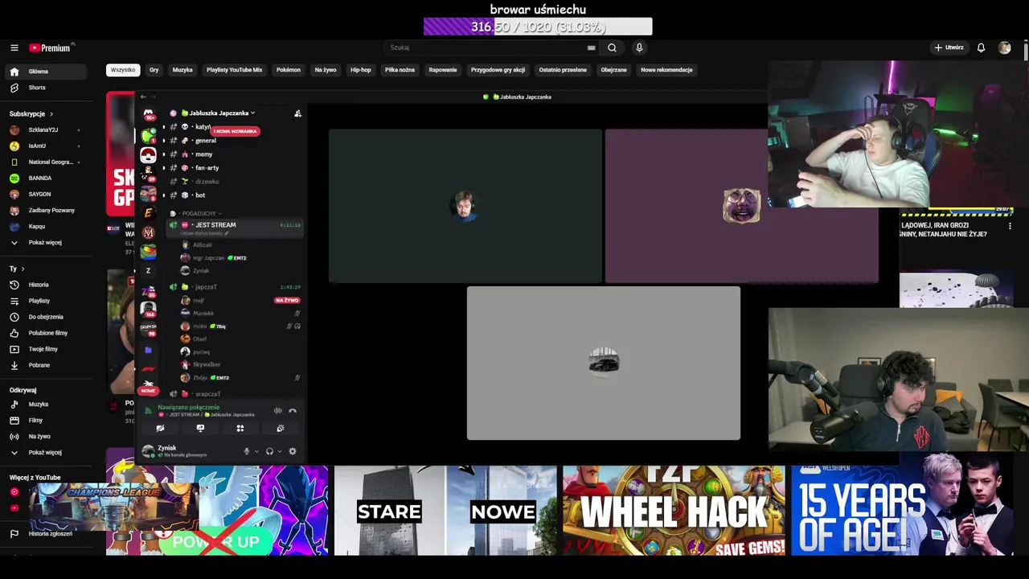1029x579 pixels.
Task: Go to Shorts in sidebar
Action: tap(45, 88)
